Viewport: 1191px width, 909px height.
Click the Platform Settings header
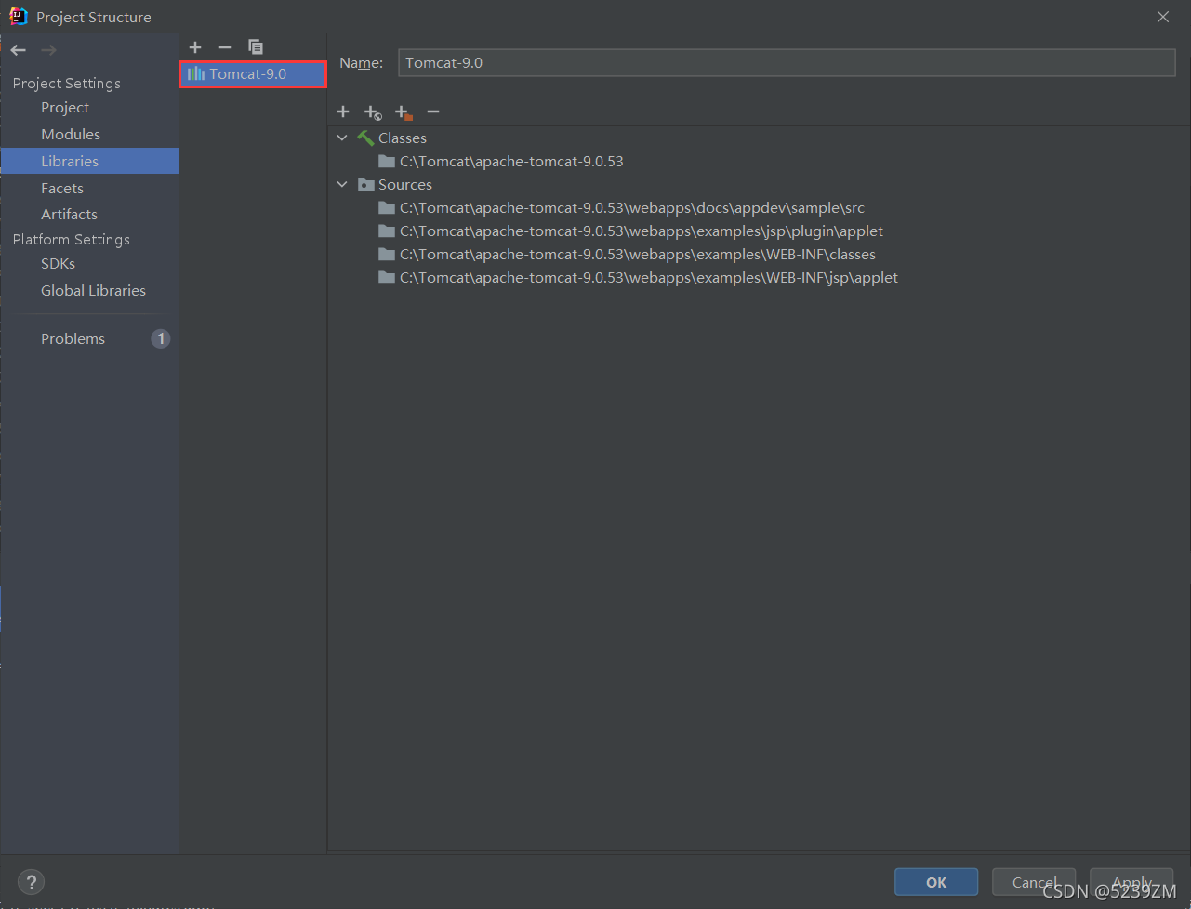(72, 240)
